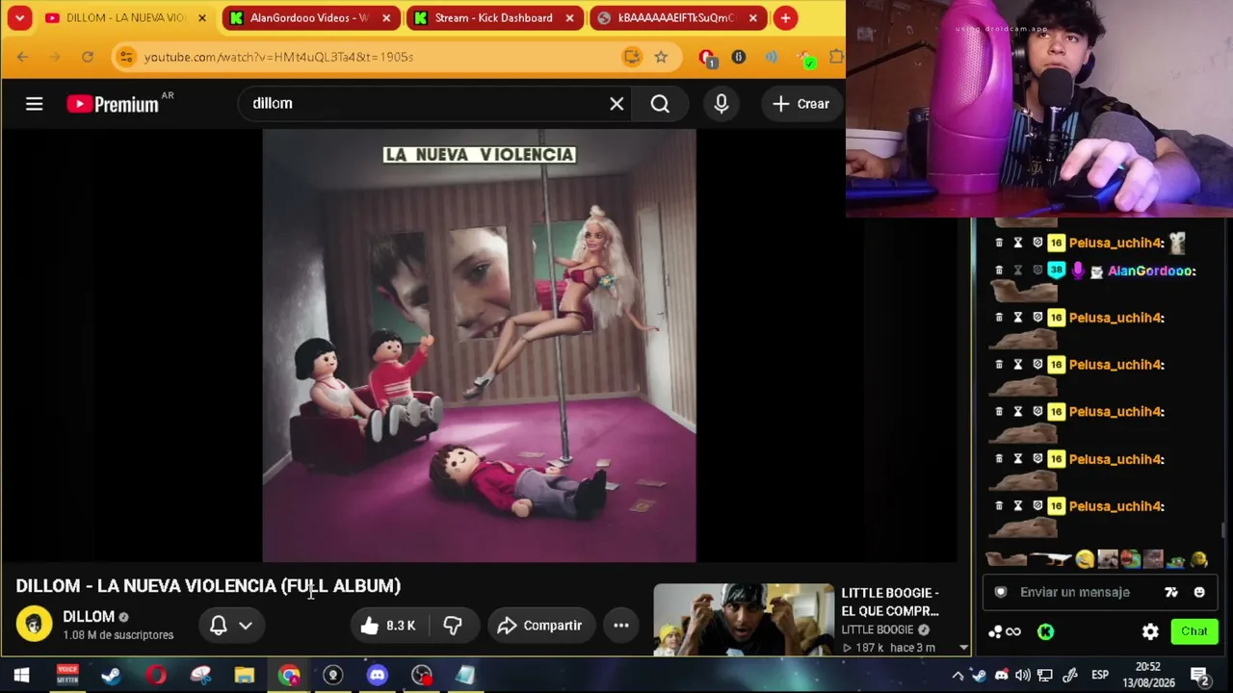Reload the YouTube page
The width and height of the screenshot is (1233, 693).
[88, 57]
